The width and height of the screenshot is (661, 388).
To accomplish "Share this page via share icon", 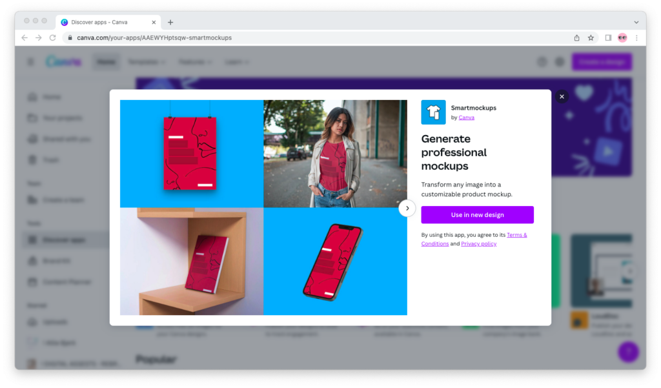I will tap(576, 38).
